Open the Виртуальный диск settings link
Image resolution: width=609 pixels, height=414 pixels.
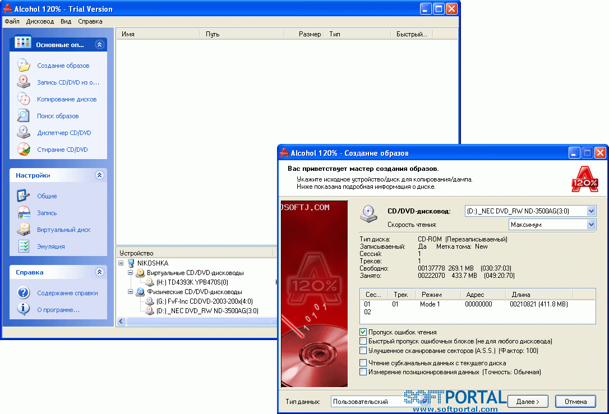(x=64, y=230)
